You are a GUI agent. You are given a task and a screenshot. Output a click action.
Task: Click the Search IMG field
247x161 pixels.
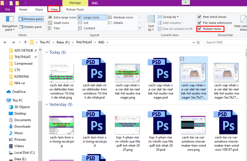tap(225, 42)
